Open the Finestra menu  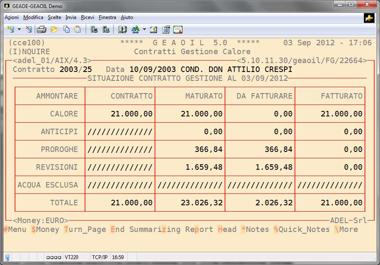pyautogui.click(x=107, y=17)
